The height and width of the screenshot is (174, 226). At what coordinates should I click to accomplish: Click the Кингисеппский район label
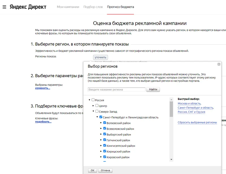[x=121, y=146]
